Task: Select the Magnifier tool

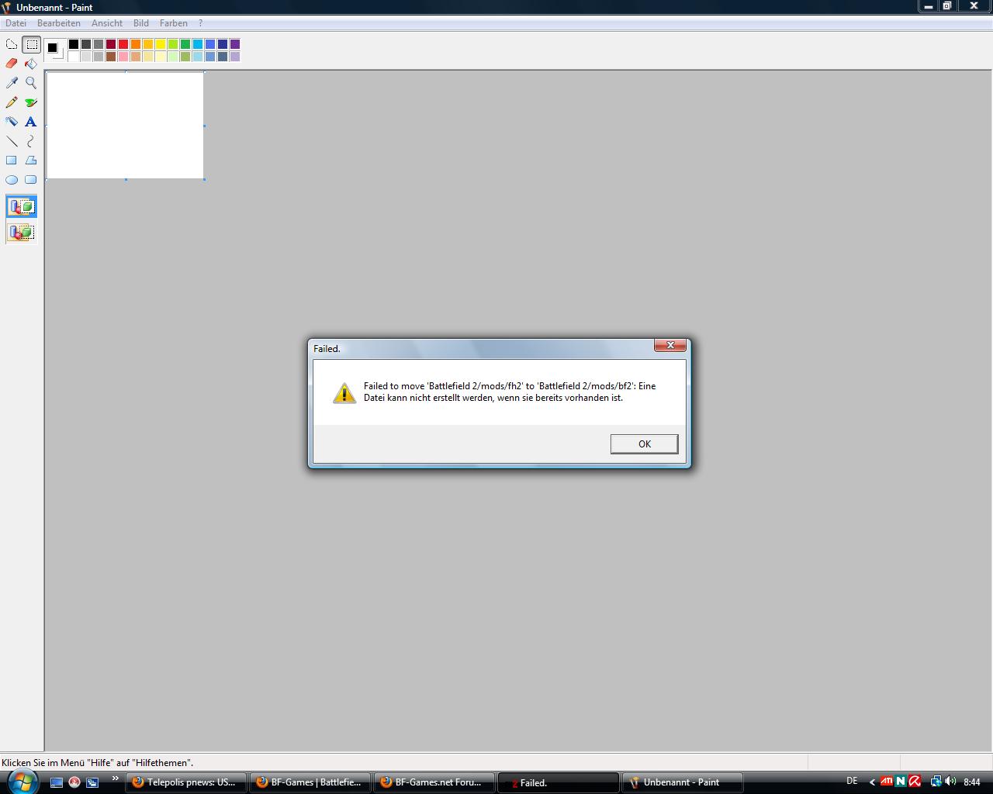Action: pyautogui.click(x=31, y=83)
